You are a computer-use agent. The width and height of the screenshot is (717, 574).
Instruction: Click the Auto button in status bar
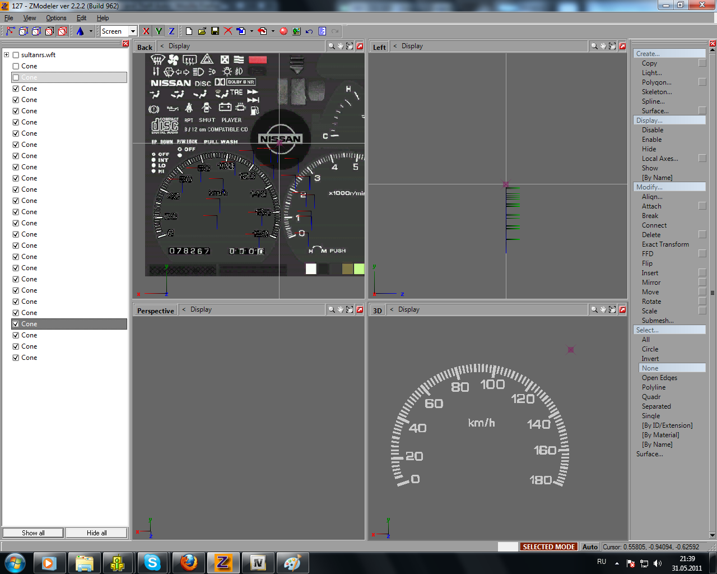(590, 547)
